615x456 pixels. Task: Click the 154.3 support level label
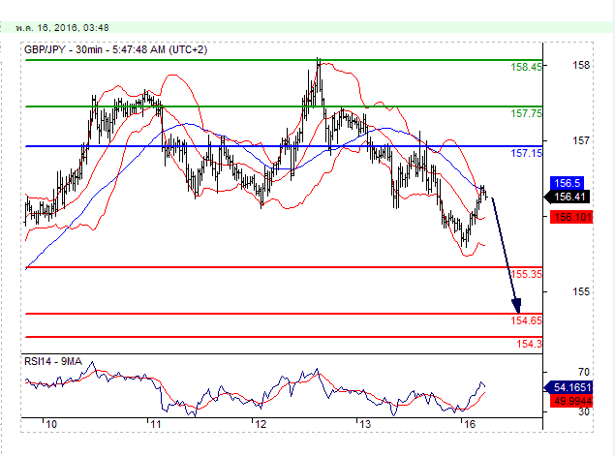[x=529, y=344]
